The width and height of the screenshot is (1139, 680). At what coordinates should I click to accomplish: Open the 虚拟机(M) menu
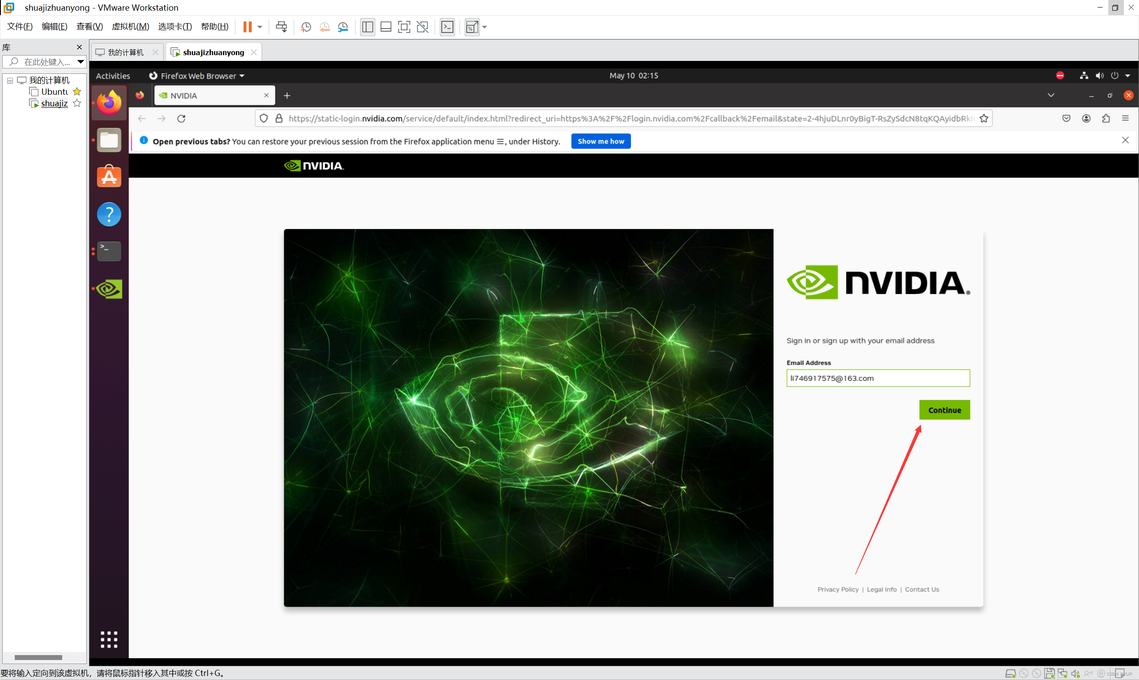tap(130, 27)
